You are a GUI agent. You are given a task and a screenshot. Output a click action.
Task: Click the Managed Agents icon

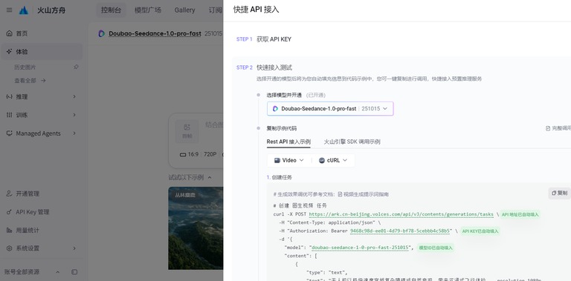click(x=10, y=133)
